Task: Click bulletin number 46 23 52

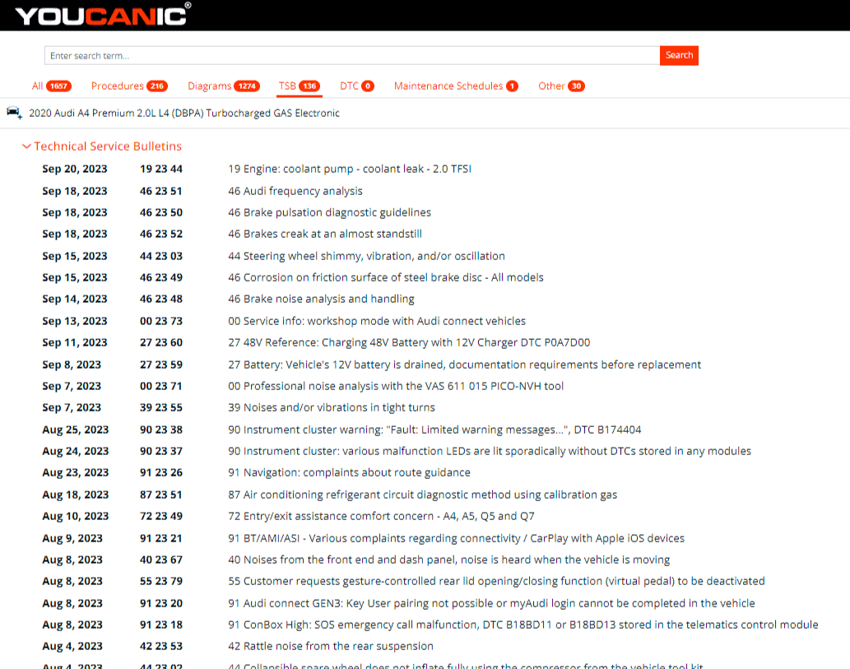Action: [161, 235]
